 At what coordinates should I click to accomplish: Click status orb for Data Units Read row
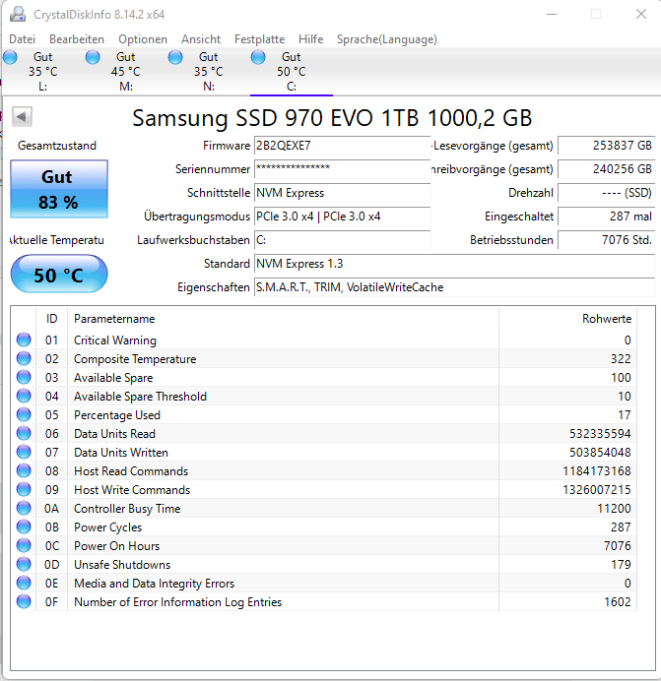click(x=24, y=433)
